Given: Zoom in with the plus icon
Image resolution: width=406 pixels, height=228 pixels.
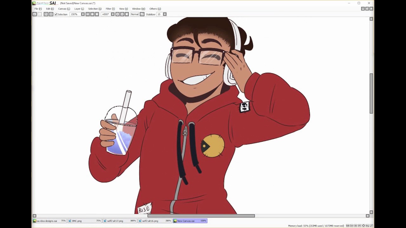Looking at the screenshot, I should [x=92, y=14].
